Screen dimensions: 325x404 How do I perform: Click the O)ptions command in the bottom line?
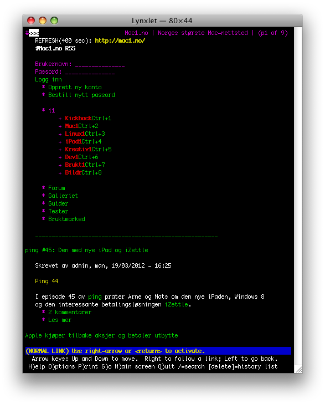[x=62, y=366]
